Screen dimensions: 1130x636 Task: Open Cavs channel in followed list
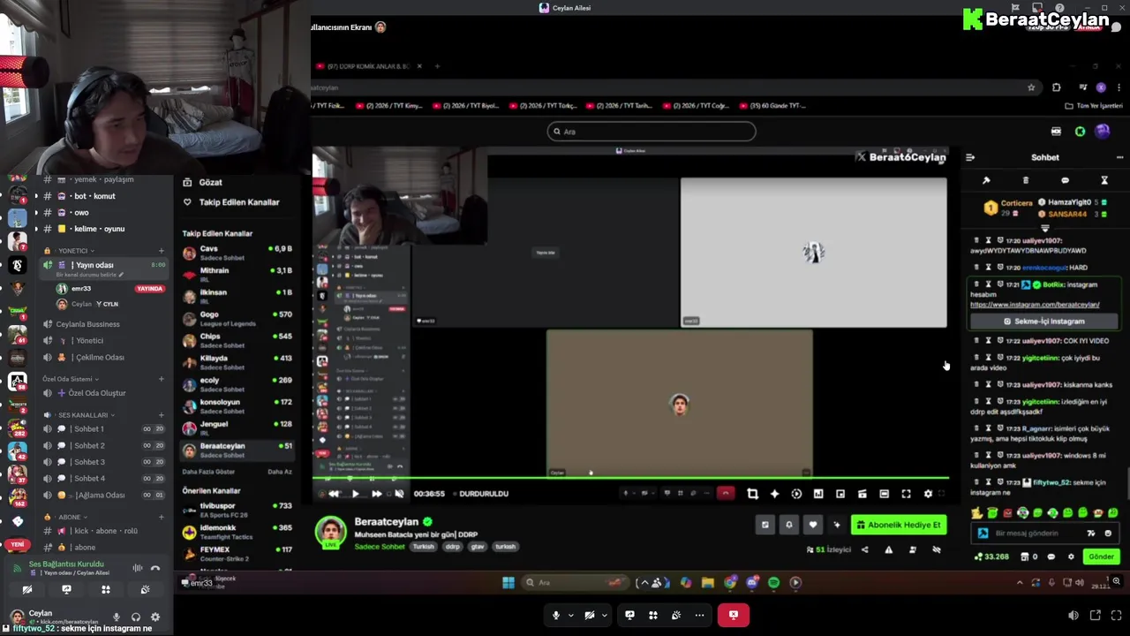click(237, 253)
